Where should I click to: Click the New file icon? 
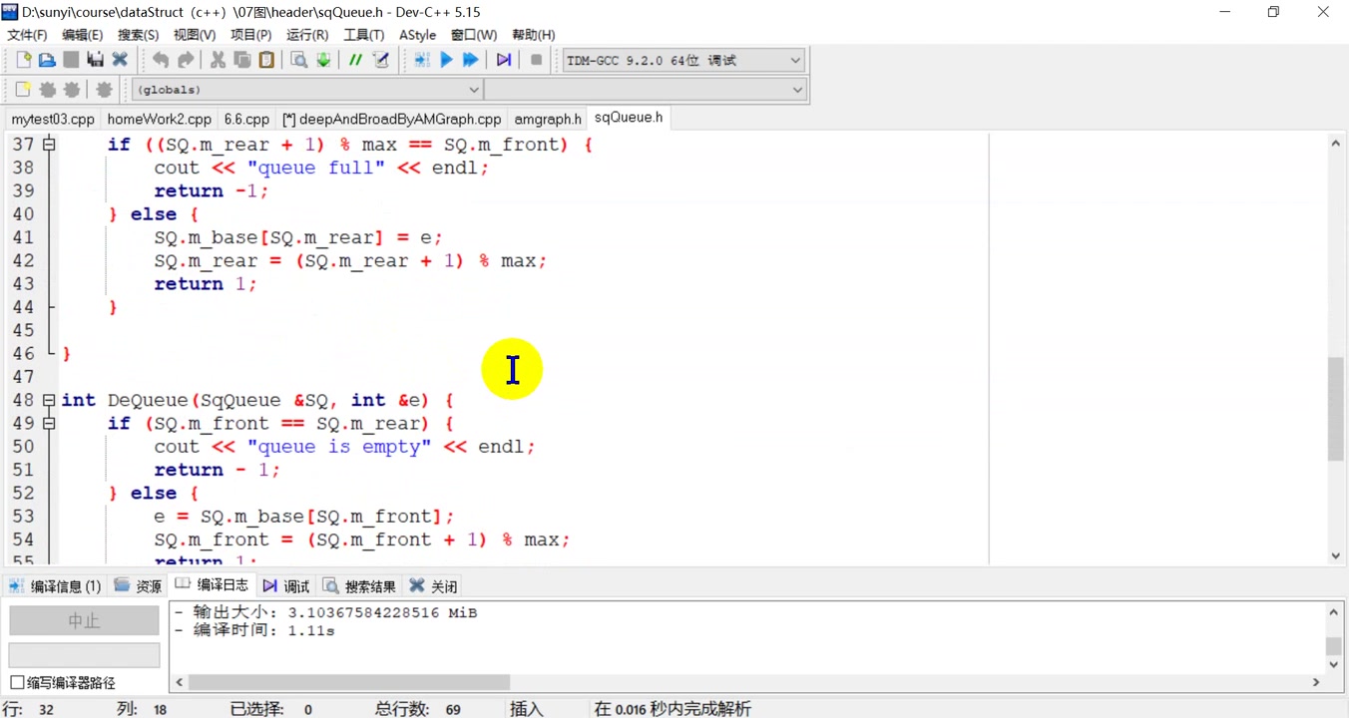23,60
